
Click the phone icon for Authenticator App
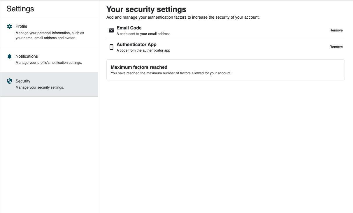coord(111,47)
